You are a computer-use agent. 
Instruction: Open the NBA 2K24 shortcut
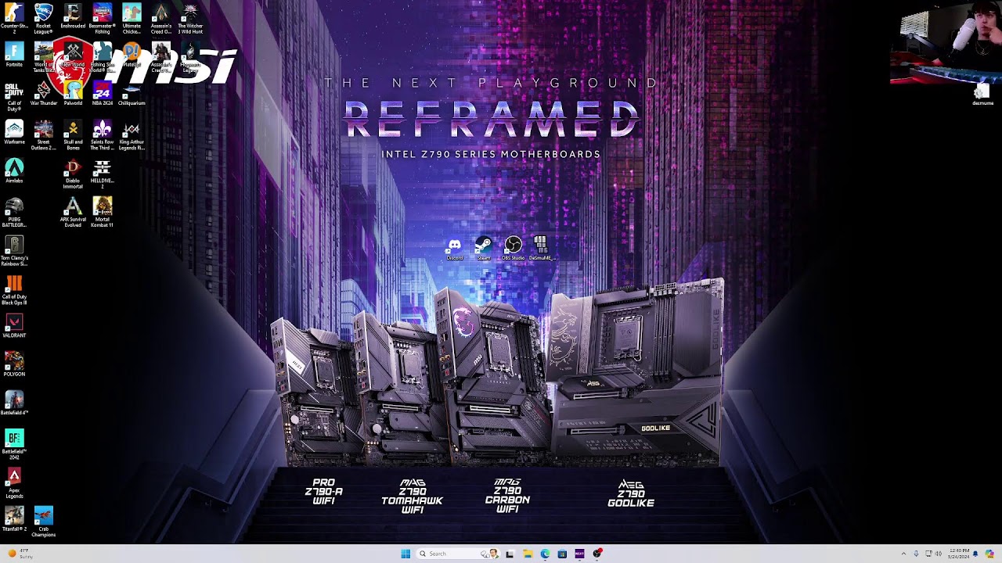click(x=102, y=94)
